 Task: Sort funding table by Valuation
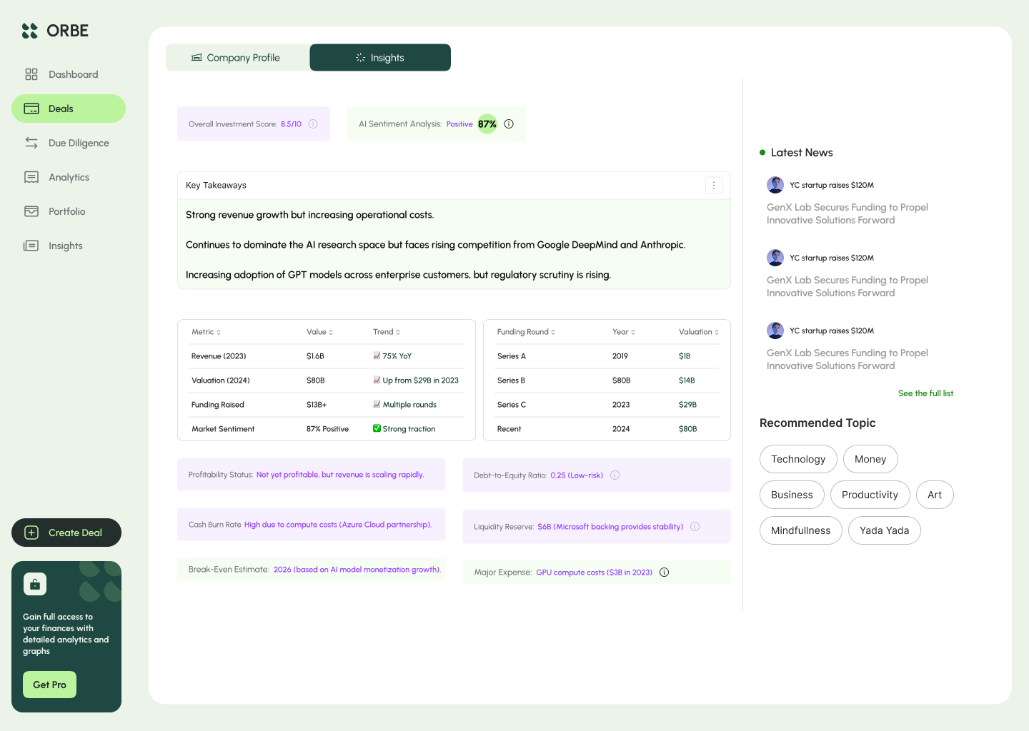click(699, 332)
